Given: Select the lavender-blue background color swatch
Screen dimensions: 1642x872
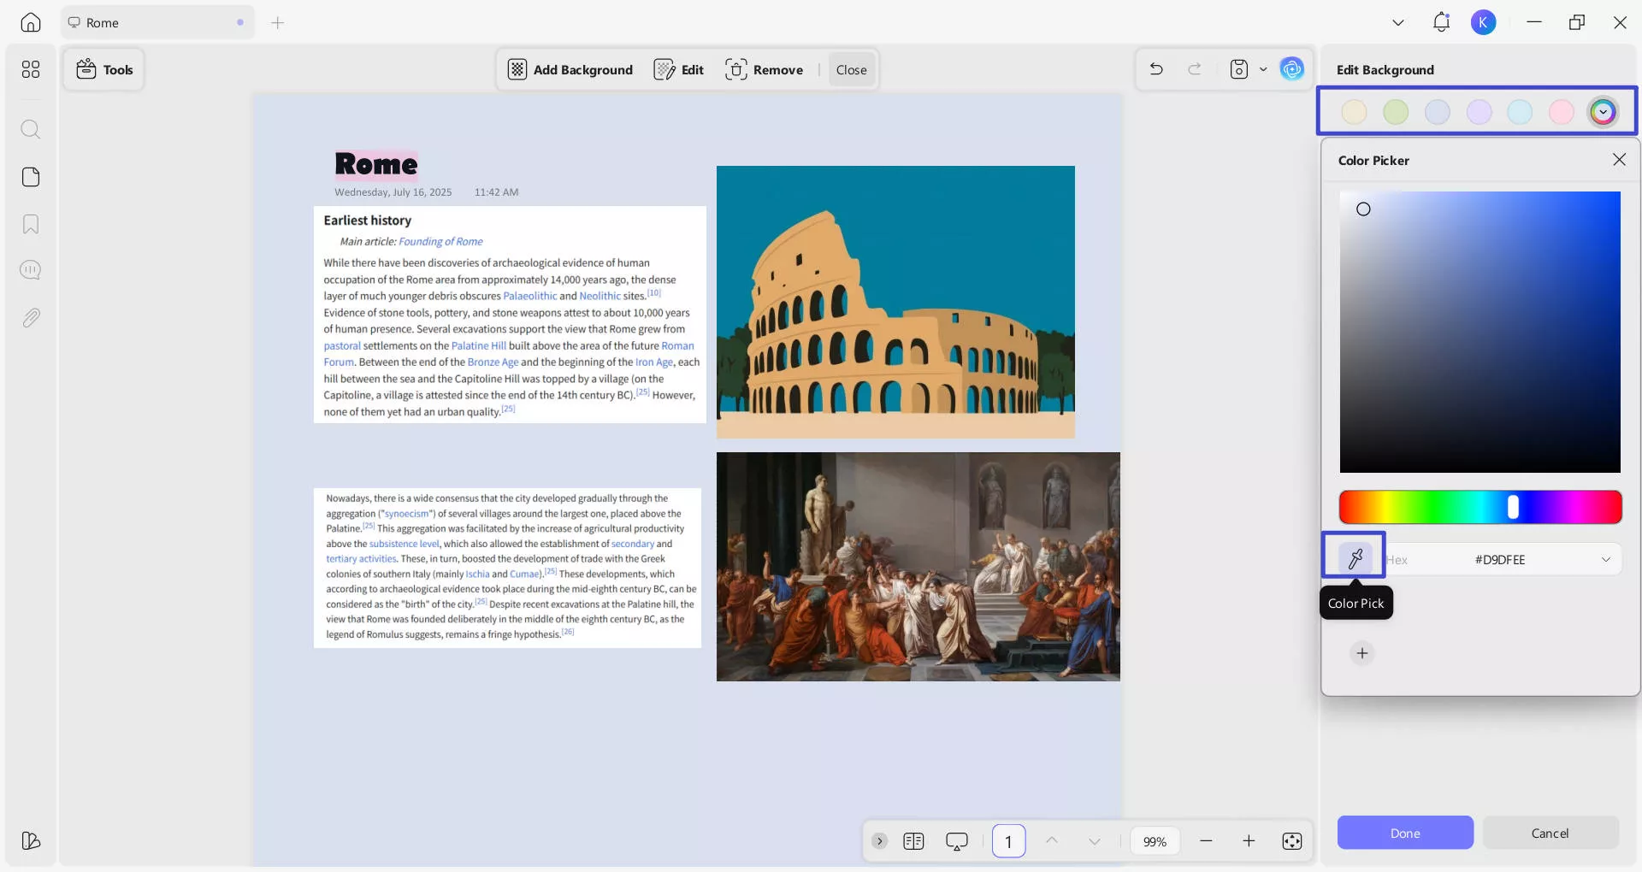Looking at the screenshot, I should 1437,112.
